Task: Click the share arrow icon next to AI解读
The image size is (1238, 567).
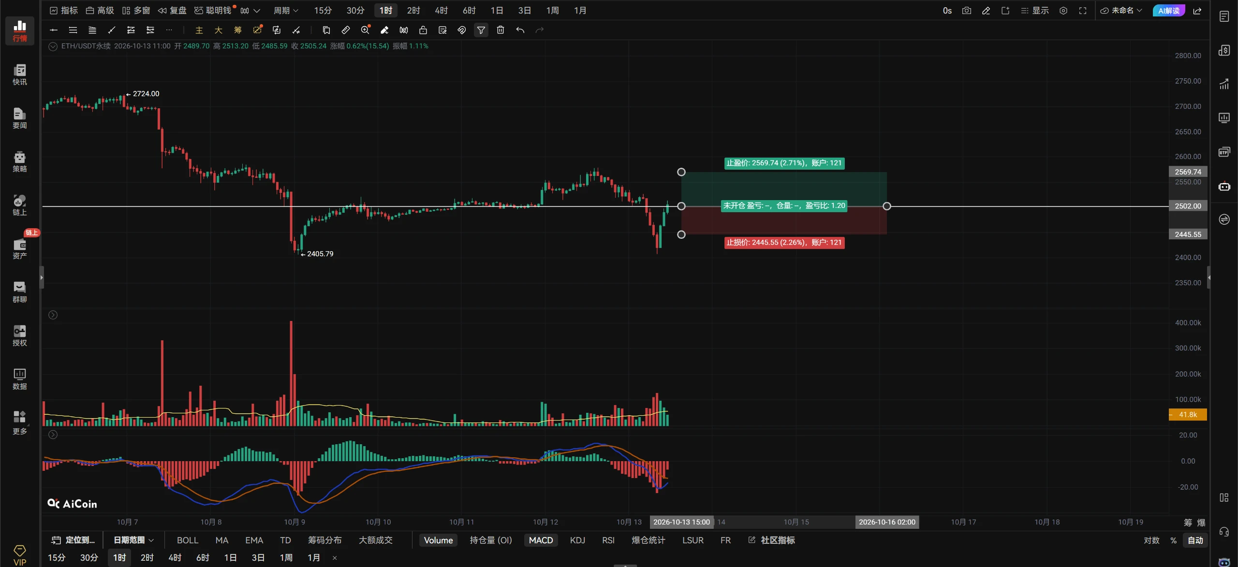Action: pos(1197,11)
